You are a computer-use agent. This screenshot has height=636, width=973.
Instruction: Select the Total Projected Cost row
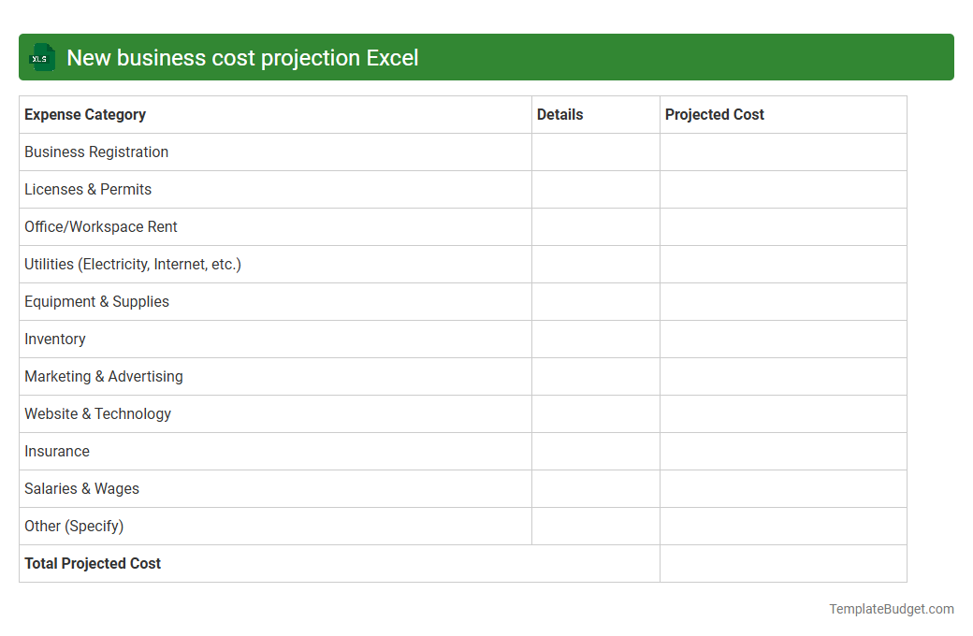pyautogui.click(x=92, y=563)
